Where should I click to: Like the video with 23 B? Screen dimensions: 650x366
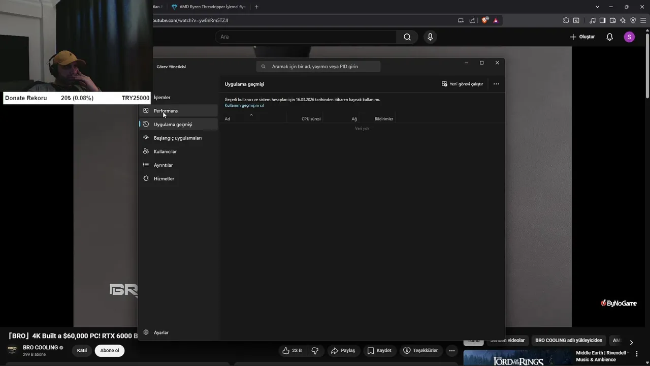coord(292,351)
